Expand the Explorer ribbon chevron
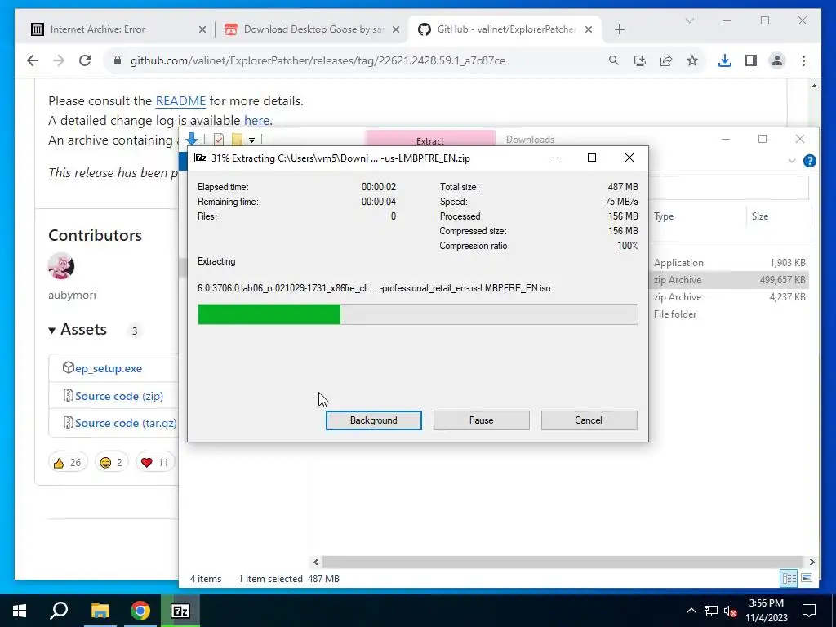This screenshot has width=836, height=627. (792, 161)
